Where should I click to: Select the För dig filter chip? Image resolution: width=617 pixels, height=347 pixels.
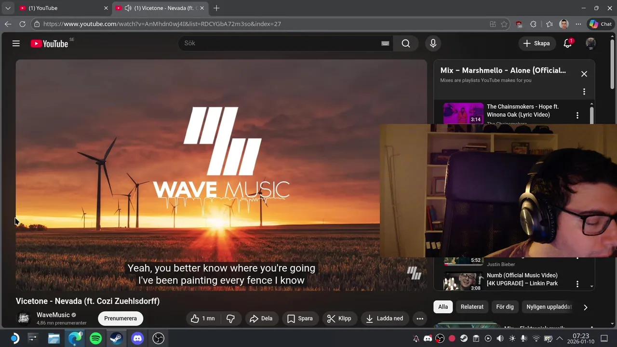tap(505, 307)
